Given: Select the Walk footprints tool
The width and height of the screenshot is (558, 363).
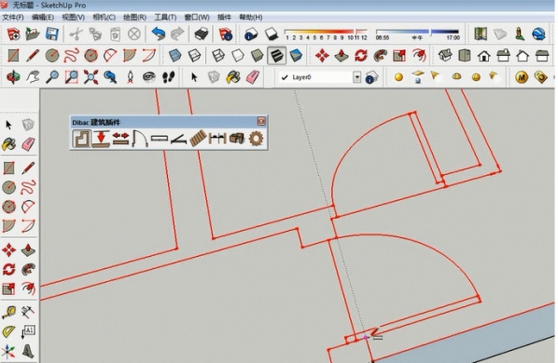Looking at the screenshot, I should 169,77.
